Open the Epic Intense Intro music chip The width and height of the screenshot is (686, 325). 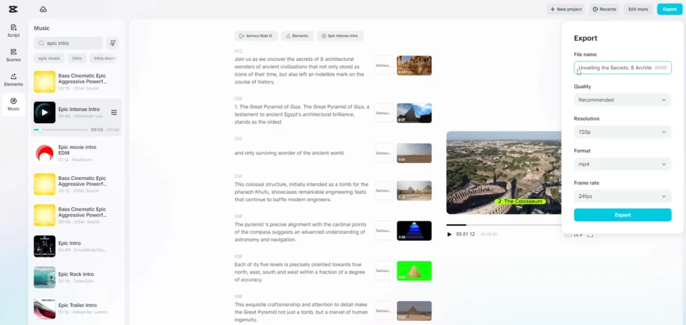pos(340,36)
